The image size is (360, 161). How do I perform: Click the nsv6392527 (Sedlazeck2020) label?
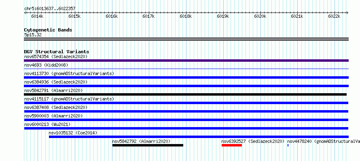(x=253, y=141)
